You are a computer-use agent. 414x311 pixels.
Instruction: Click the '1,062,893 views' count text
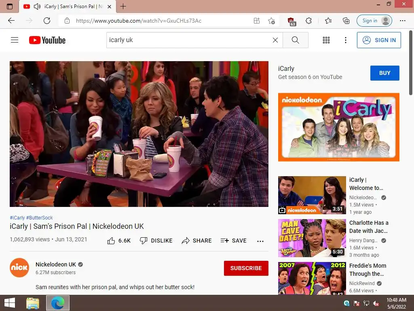point(30,239)
